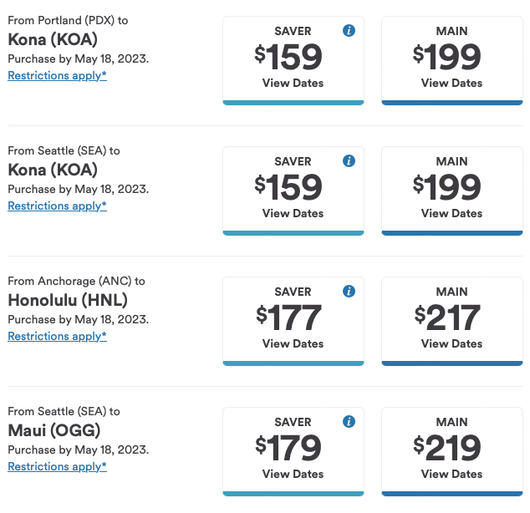Click the Kona (KOA) heading from Seattle
Viewport: 530px width, 513px height.
(54, 170)
